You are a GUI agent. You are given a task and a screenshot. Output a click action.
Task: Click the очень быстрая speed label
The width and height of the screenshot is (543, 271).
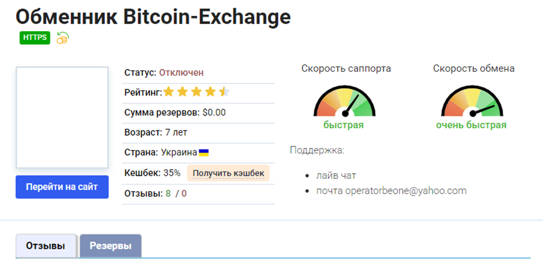pos(471,125)
